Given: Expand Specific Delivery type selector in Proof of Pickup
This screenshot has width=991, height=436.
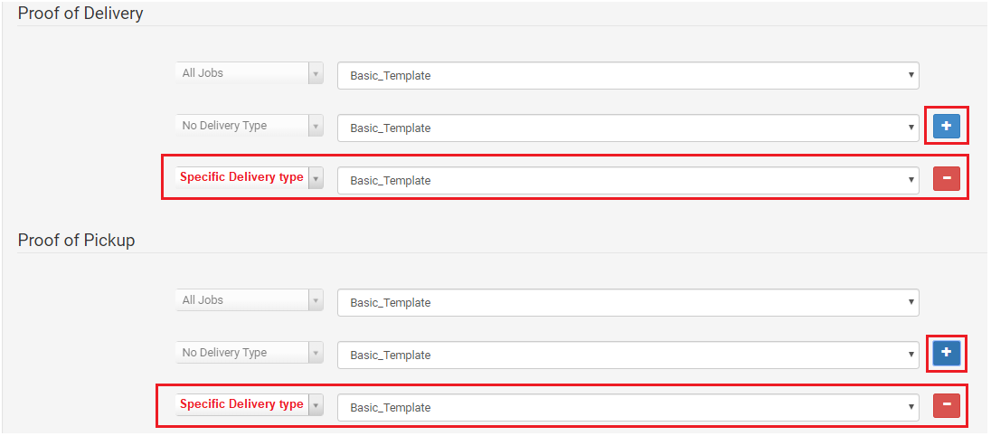Looking at the screenshot, I should tap(316, 405).
